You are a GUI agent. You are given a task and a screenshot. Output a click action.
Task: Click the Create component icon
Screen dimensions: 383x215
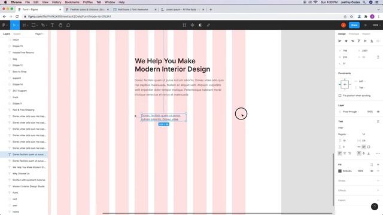coord(193,25)
